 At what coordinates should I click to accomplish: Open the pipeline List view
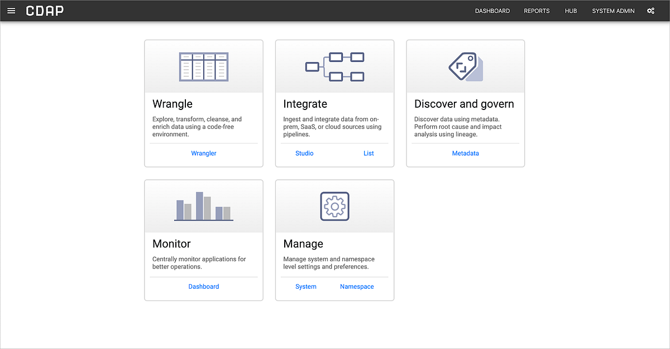coord(368,153)
